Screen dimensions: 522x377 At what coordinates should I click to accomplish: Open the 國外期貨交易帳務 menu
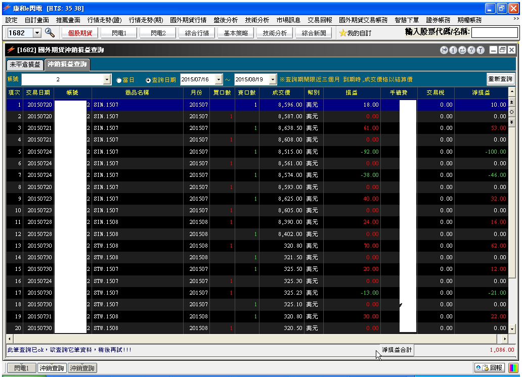(x=363, y=20)
